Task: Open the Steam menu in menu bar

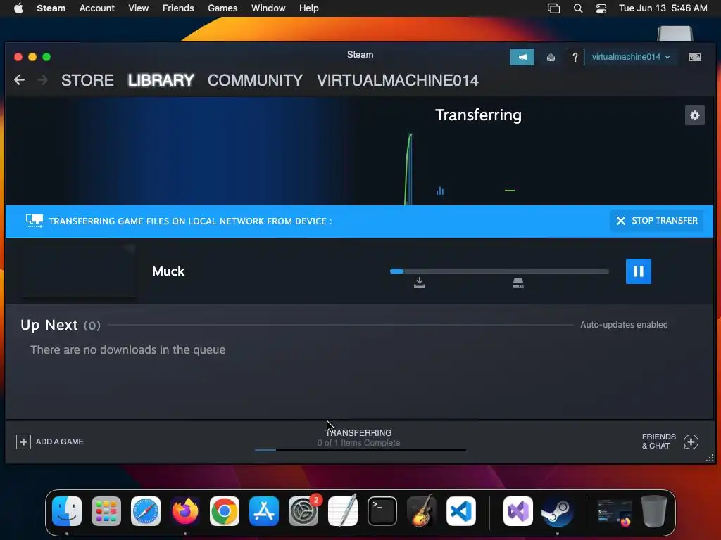Action: pyautogui.click(x=51, y=8)
